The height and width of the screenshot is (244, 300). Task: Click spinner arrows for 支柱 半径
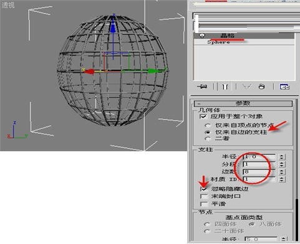click(281, 157)
